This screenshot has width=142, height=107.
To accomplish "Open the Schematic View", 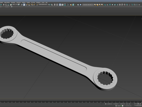I will point(65,5).
